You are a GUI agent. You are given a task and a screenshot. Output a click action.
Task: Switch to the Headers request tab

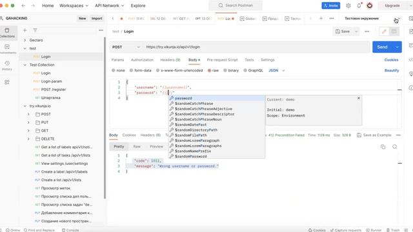point(170,60)
